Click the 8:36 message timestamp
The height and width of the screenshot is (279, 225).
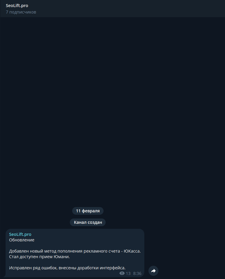pyautogui.click(x=137, y=273)
